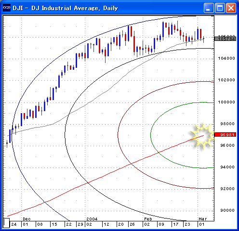Click the yellow starburst marker on chart
The height and width of the screenshot is (231, 239).
pos(203,136)
